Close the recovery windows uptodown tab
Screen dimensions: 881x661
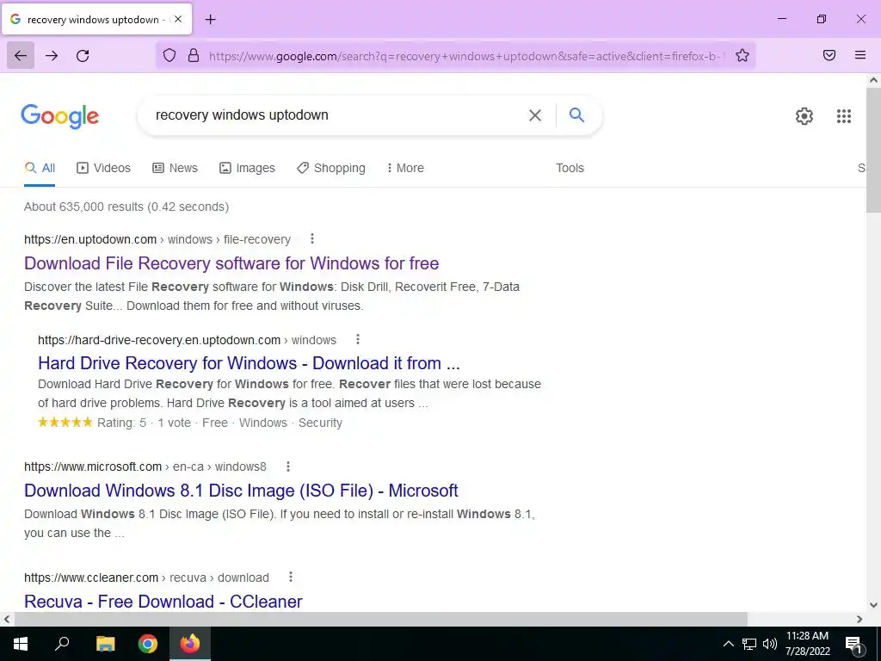(x=178, y=19)
